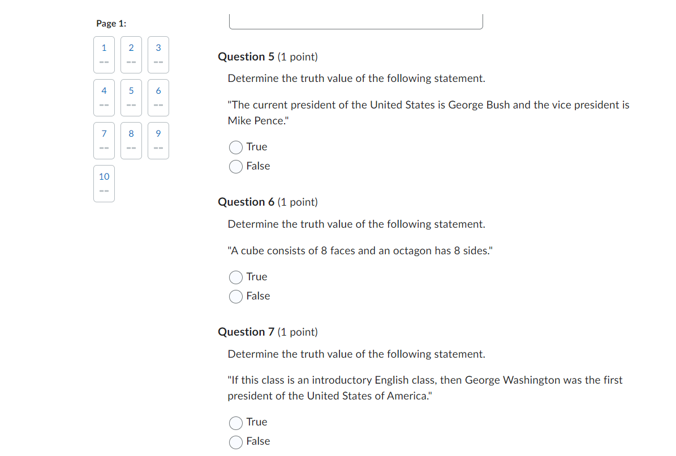Viewport: 676px width, 456px height.
Task: Select True for Question 7
Action: coord(235,422)
